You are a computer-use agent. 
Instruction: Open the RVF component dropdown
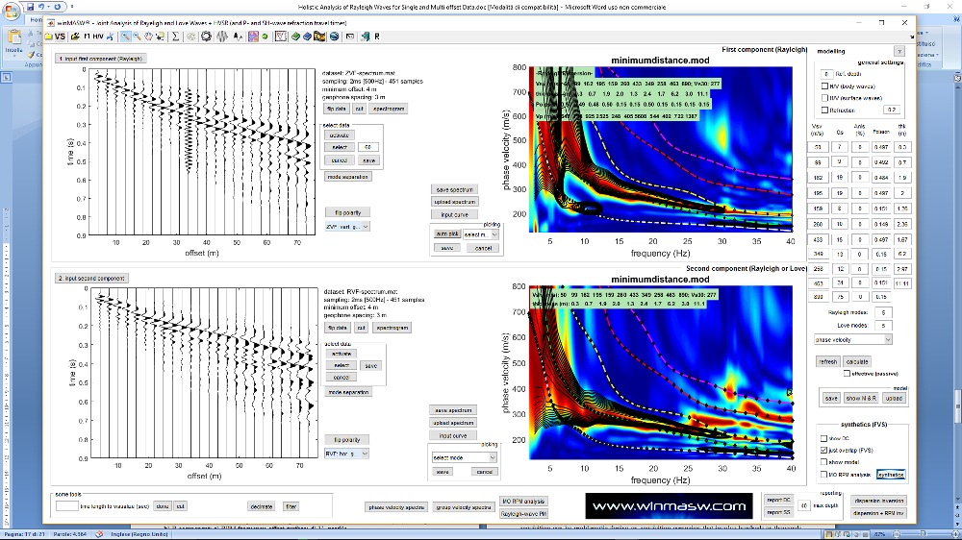click(x=346, y=454)
